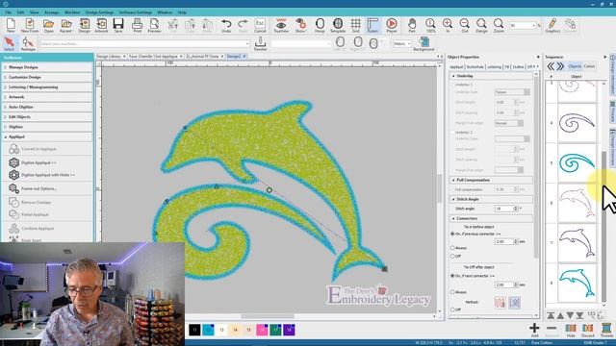
Task: Select teal dolphin thumbnail in Sequence
Action: point(577,283)
